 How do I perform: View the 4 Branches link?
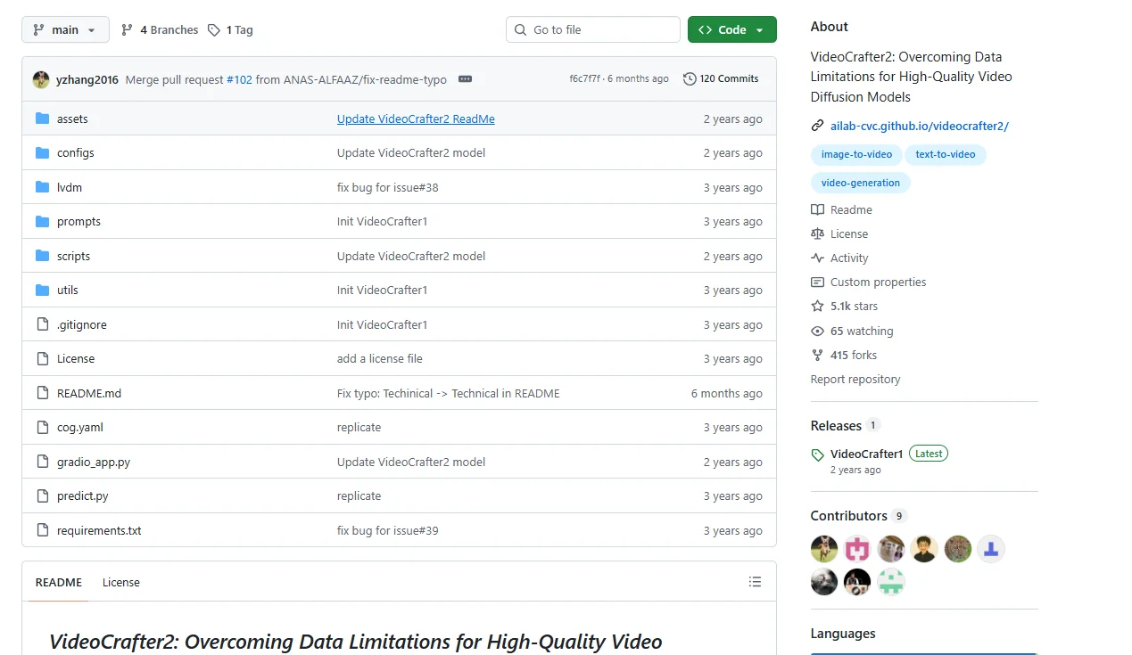click(x=160, y=29)
